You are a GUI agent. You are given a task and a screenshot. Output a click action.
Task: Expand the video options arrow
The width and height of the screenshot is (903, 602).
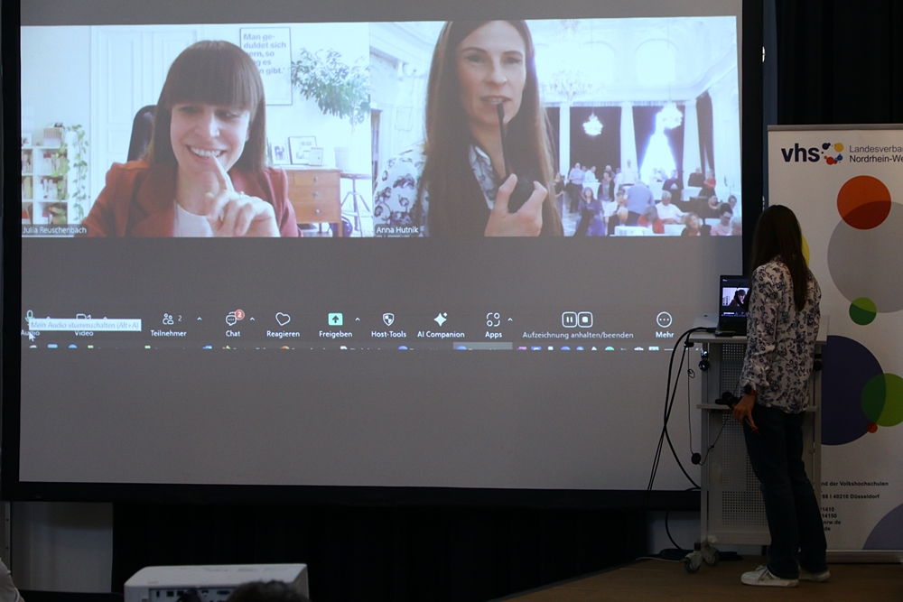103,319
